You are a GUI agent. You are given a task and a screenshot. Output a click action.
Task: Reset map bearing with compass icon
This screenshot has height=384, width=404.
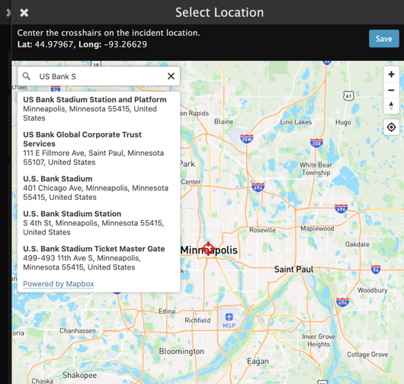(x=391, y=106)
